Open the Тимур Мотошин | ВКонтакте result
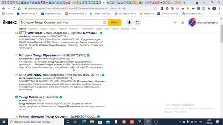223x125 pixels. tap(39, 97)
